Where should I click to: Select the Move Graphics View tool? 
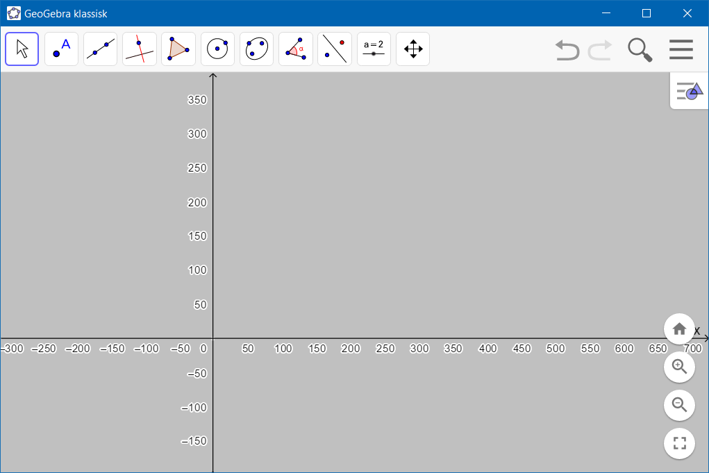click(412, 49)
